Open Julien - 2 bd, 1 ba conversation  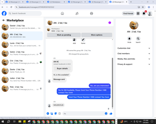(x=22, y=80)
